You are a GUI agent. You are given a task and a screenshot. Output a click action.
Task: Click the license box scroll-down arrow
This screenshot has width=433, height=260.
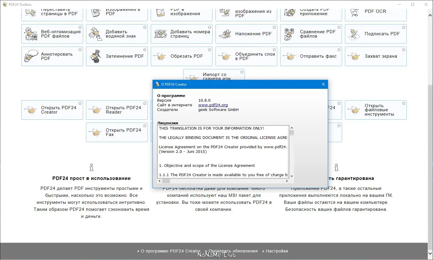click(x=292, y=176)
